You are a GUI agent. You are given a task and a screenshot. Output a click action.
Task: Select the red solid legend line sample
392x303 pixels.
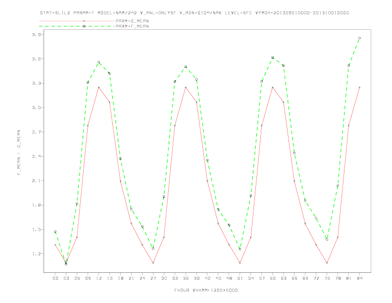pos(77,21)
